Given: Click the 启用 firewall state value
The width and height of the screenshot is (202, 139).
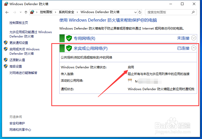Looking at the screenshot, I should click(x=131, y=67).
